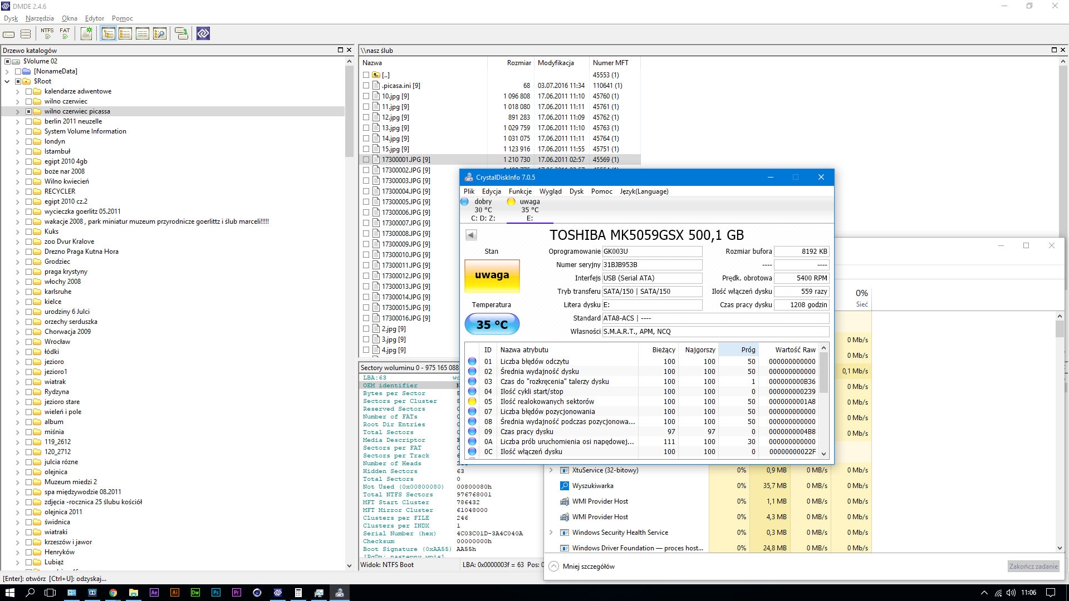Click the Rozmiar column header in file list
This screenshot has height=601, width=1069.
point(511,63)
